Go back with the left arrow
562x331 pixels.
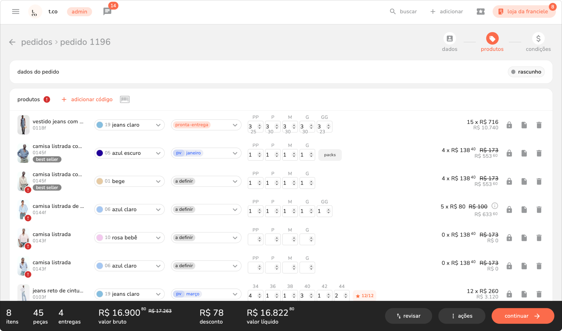12,42
